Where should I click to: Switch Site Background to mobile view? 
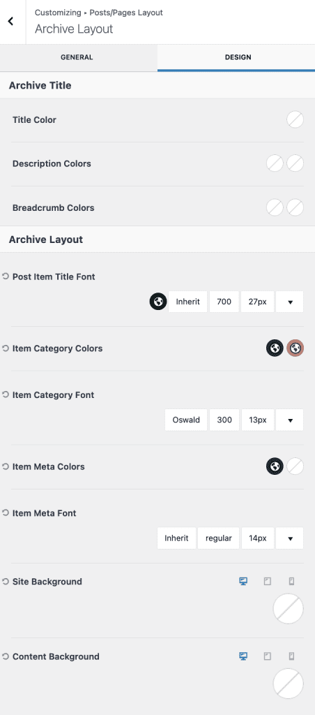pos(291,582)
